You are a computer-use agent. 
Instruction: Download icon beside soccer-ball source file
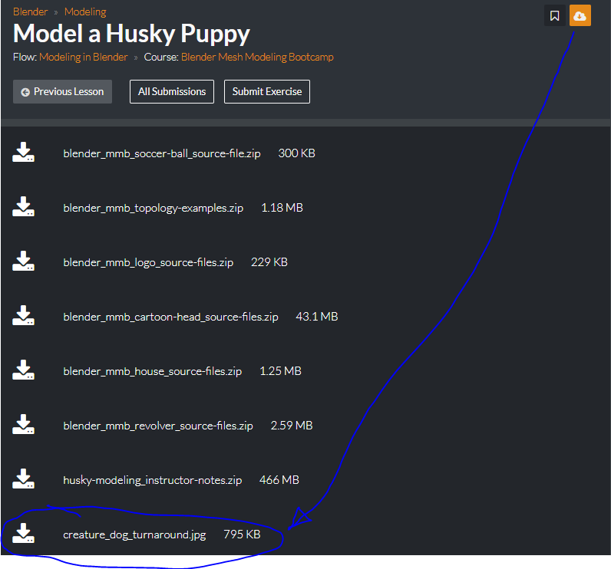tap(23, 152)
